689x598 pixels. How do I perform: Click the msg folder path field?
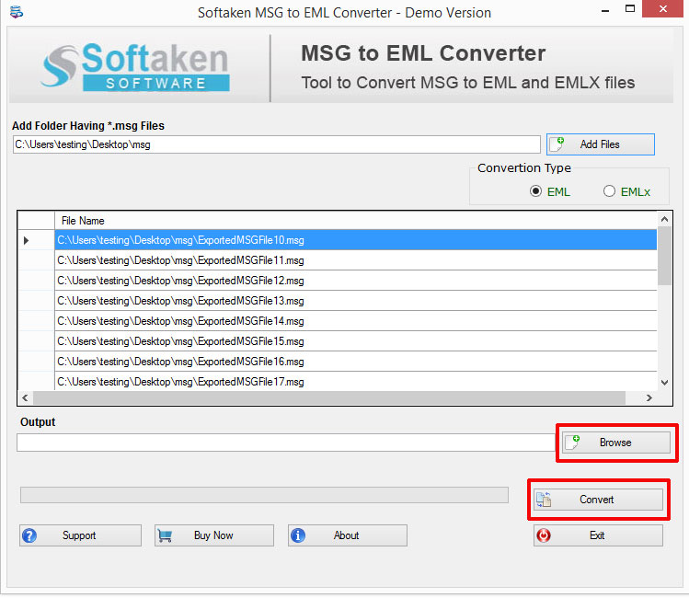click(x=276, y=144)
